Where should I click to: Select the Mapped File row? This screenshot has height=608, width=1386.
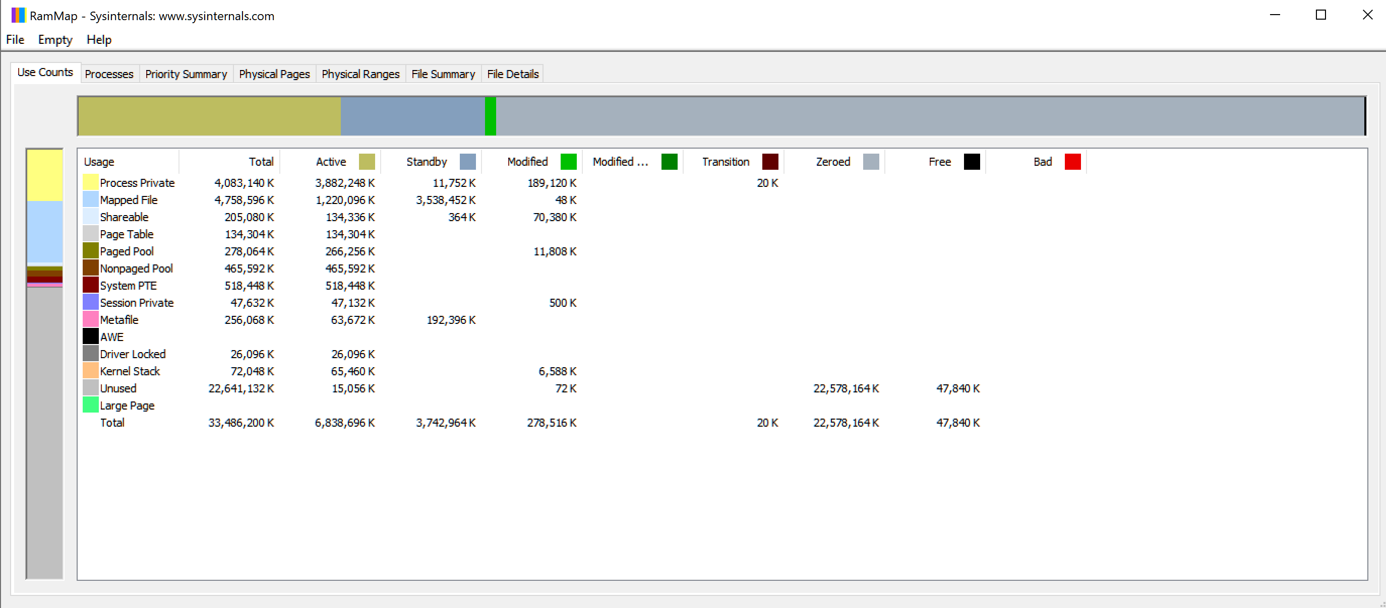(x=129, y=200)
